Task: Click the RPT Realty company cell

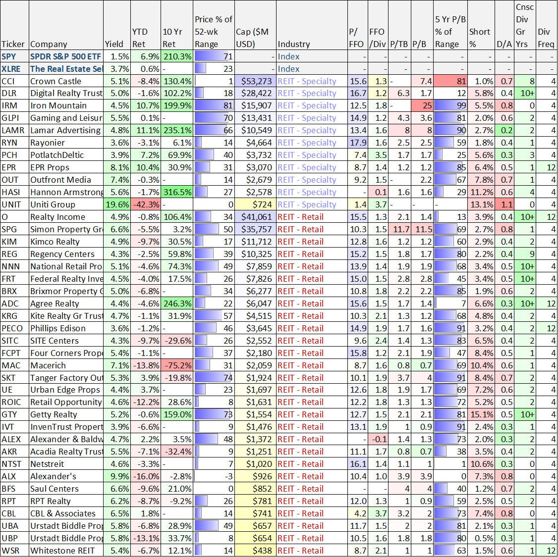Action: point(66,501)
